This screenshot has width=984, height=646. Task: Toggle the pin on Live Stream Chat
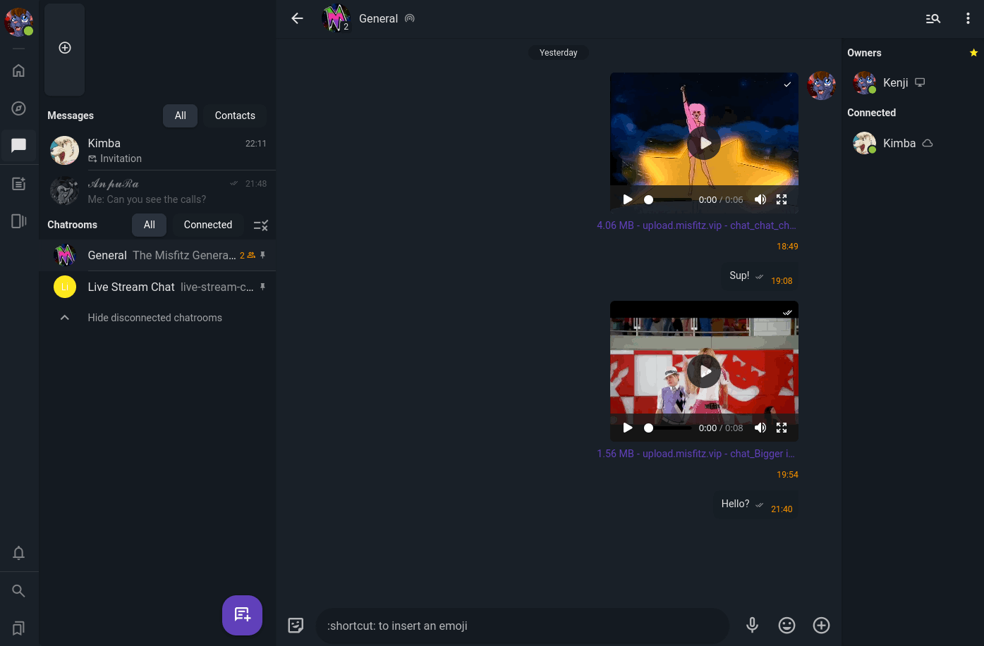[x=262, y=287]
